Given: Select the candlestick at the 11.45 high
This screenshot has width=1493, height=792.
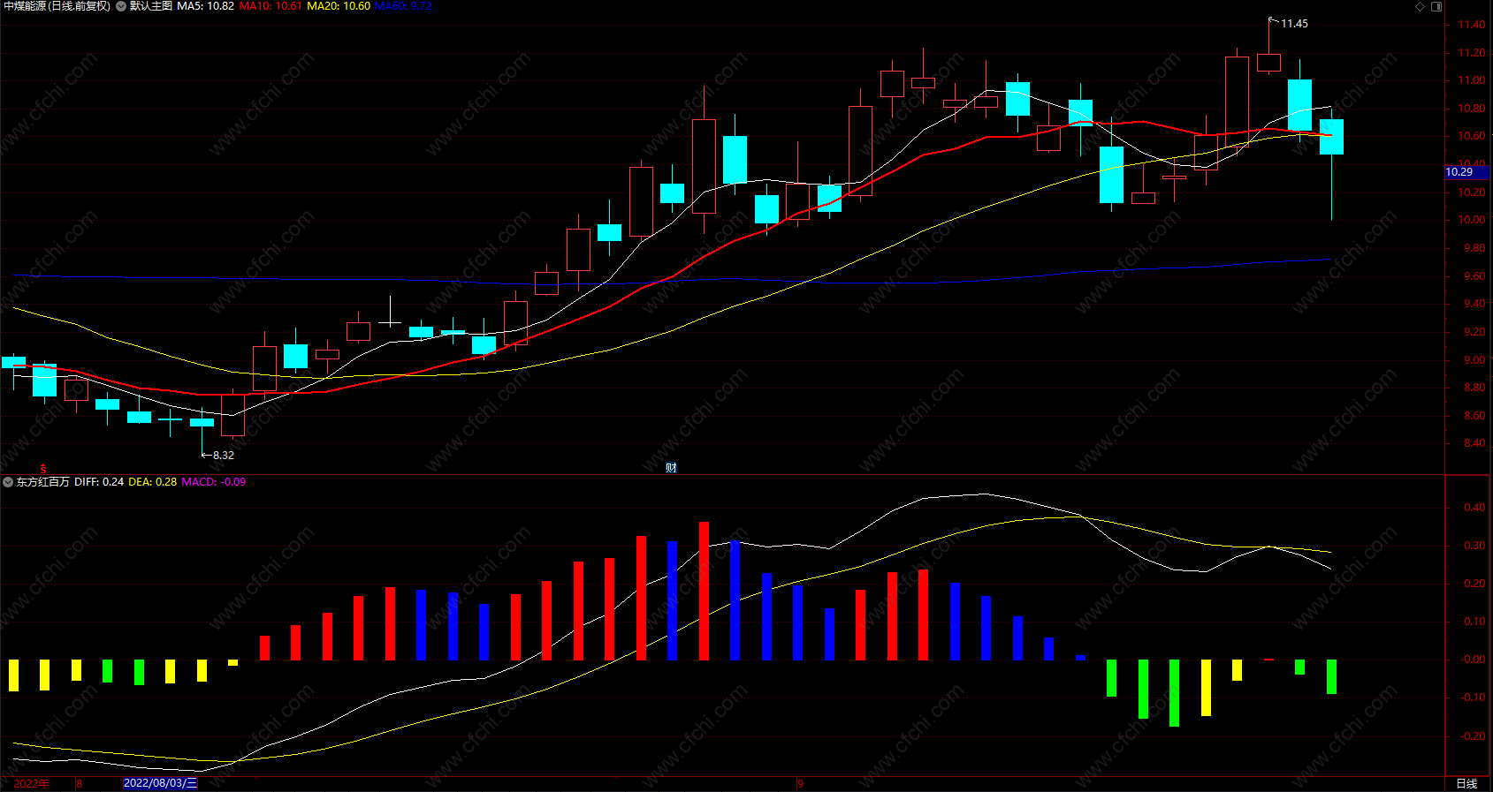Looking at the screenshot, I should point(1268,62).
